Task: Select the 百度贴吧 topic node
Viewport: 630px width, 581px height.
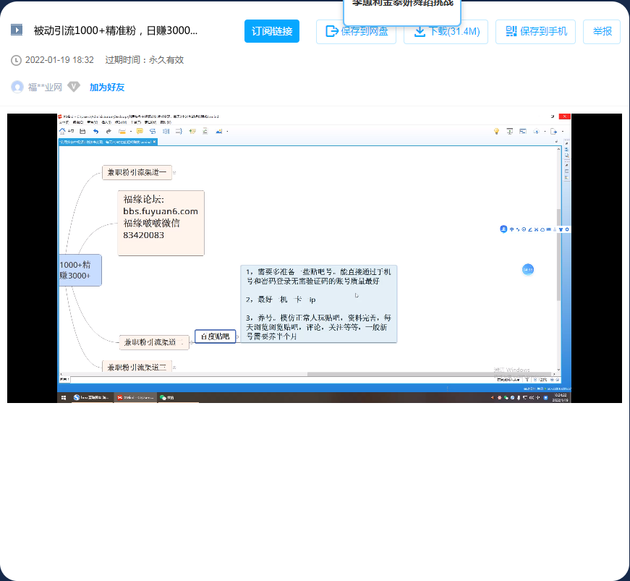Action: coord(215,336)
